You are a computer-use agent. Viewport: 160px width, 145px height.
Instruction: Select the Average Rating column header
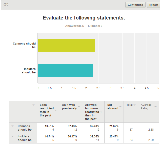[146, 107]
